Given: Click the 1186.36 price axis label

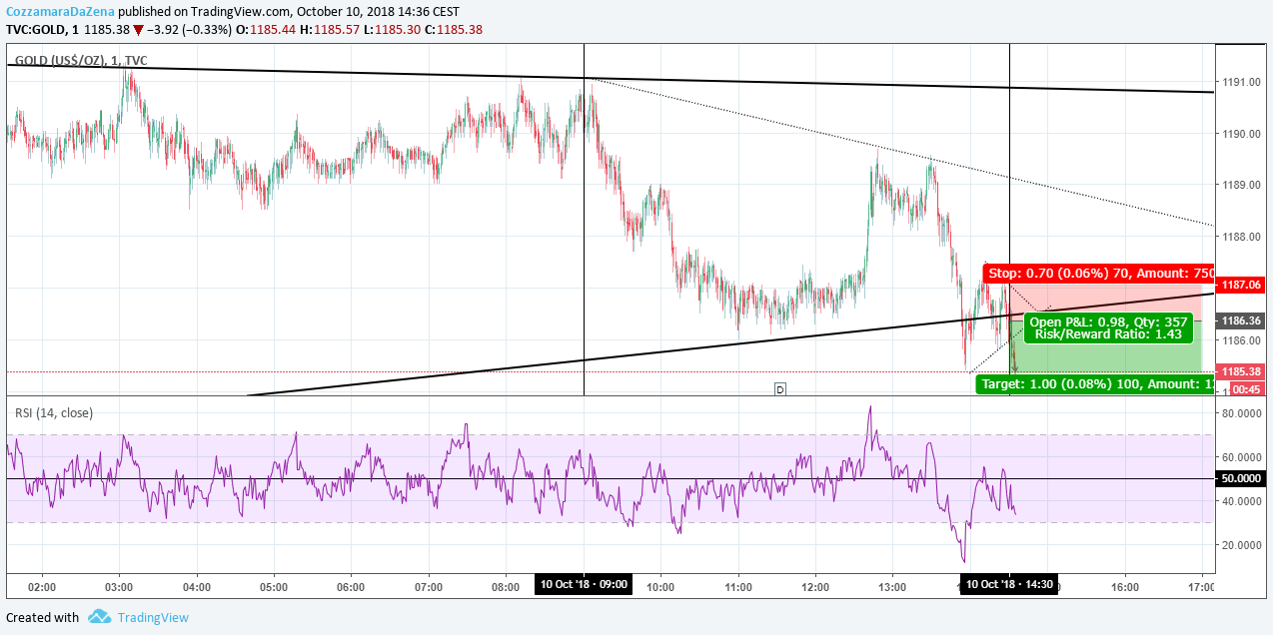Looking at the screenshot, I should click(1242, 320).
